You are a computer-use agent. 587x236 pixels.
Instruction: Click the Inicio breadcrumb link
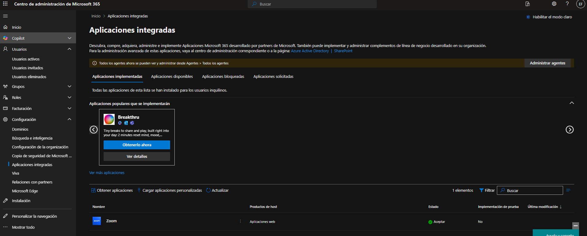pos(96,16)
